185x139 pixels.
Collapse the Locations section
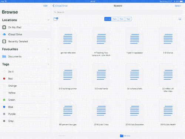click(48, 20)
